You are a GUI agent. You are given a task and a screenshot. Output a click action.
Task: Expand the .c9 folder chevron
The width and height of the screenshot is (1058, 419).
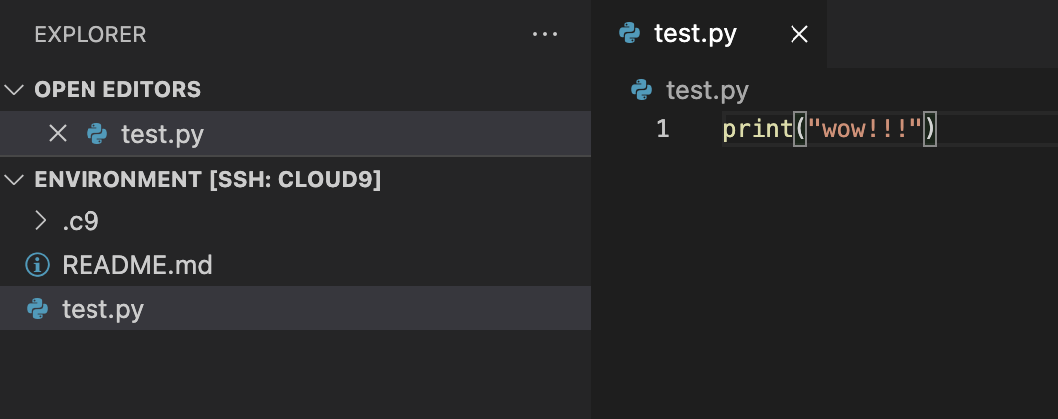click(x=41, y=221)
